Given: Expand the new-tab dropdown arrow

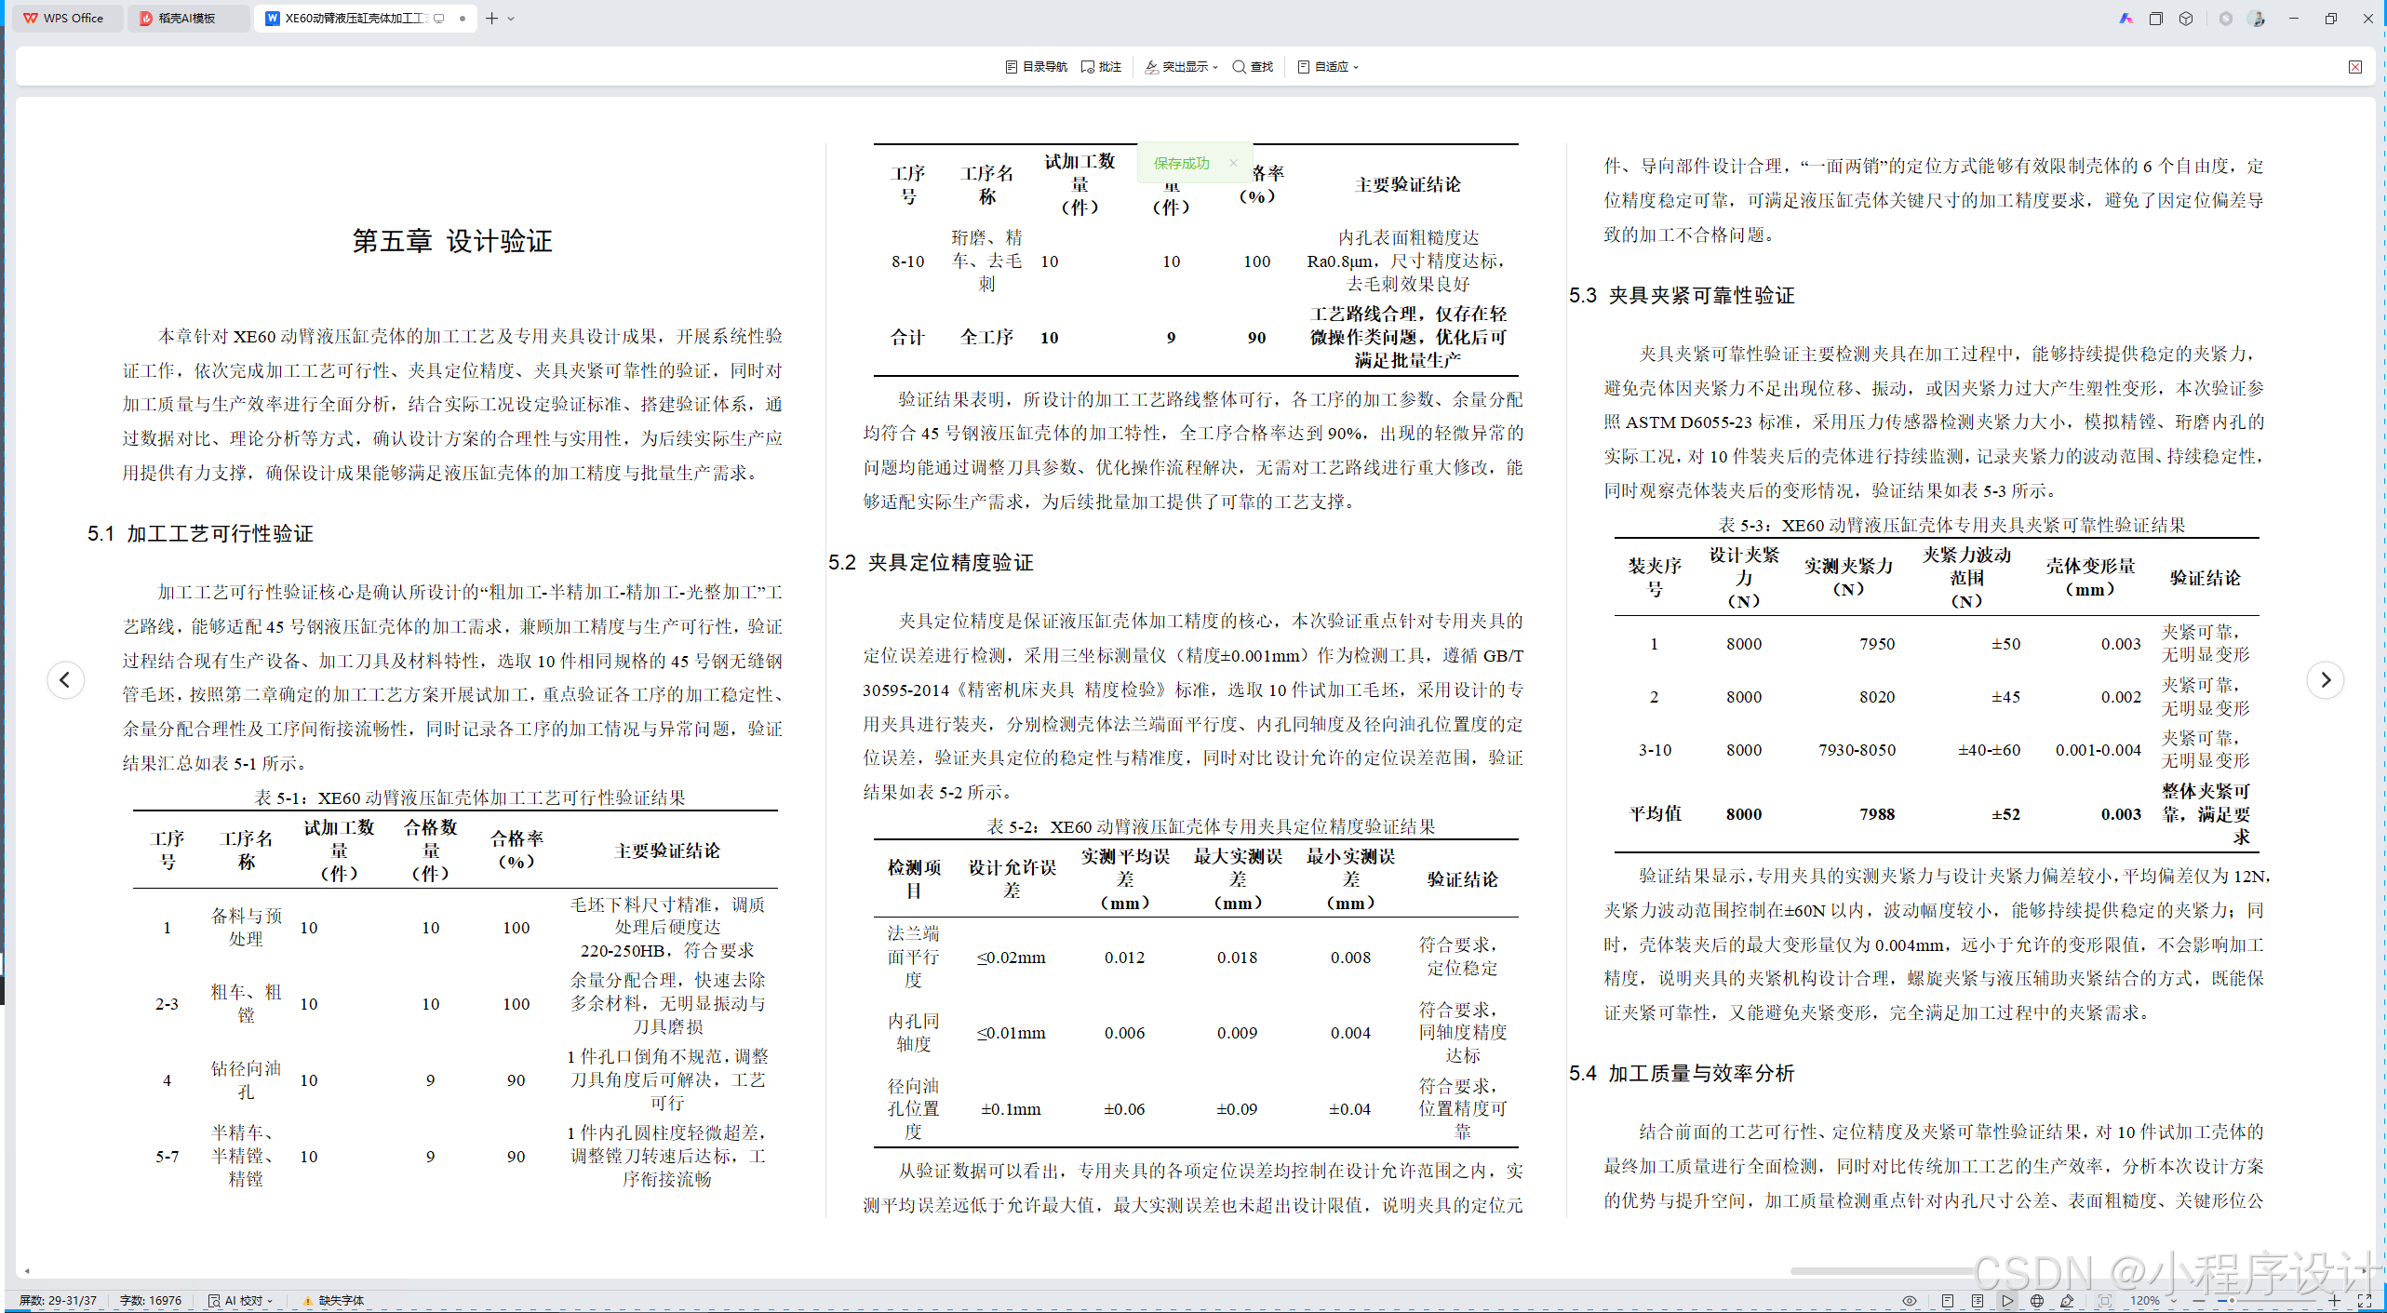Looking at the screenshot, I should pos(511,18).
